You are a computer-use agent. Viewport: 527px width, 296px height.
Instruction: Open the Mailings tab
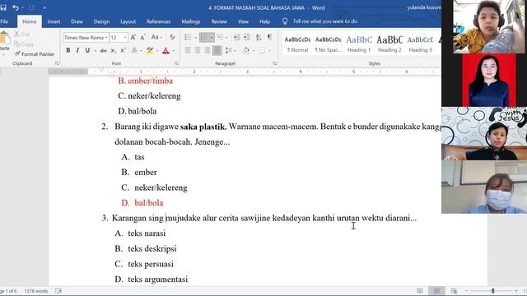[191, 21]
